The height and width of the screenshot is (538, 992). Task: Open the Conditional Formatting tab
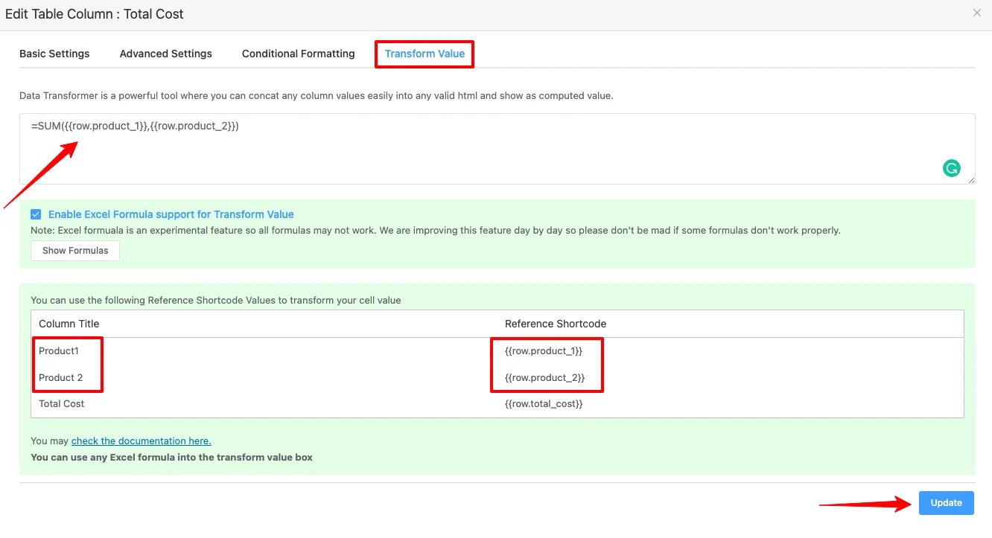(x=298, y=54)
